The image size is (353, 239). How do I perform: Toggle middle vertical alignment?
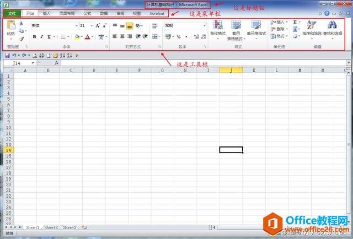(x=122, y=26)
